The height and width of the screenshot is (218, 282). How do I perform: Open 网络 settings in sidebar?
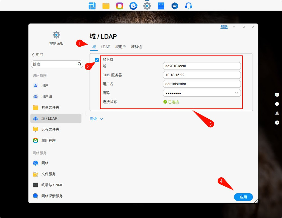pos(56,163)
